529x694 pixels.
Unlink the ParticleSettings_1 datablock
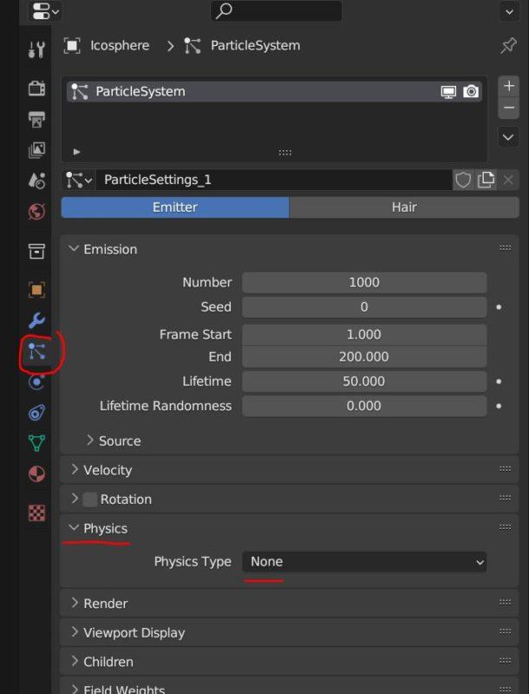tap(508, 180)
